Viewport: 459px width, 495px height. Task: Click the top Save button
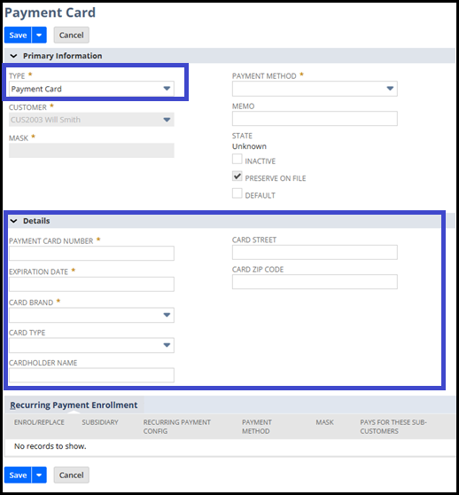(x=18, y=35)
